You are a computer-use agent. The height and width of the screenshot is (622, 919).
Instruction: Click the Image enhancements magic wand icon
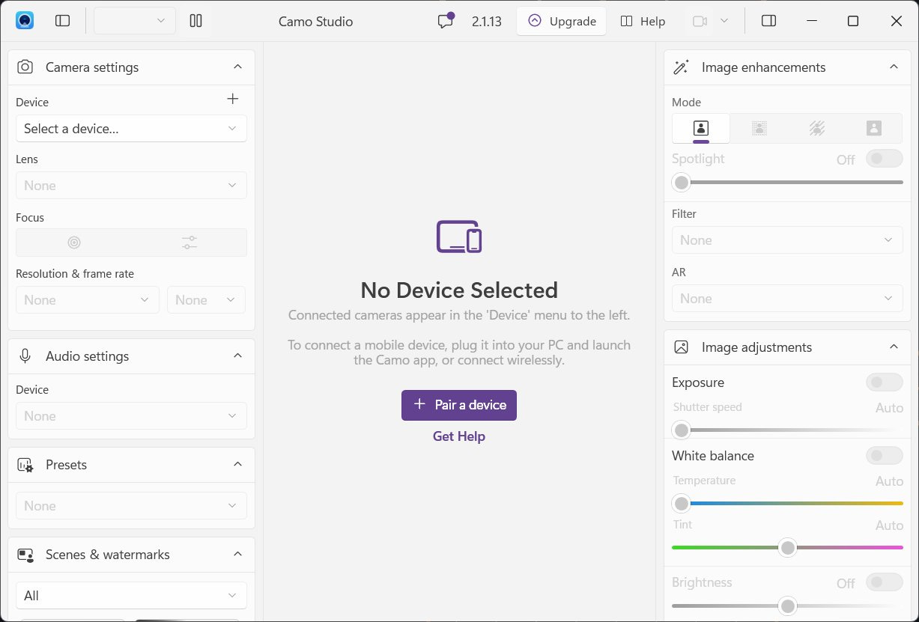(x=681, y=67)
